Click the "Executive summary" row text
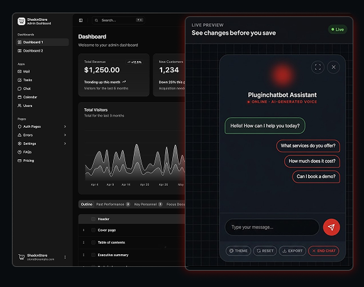The width and height of the screenshot is (364, 287). tap(113, 255)
